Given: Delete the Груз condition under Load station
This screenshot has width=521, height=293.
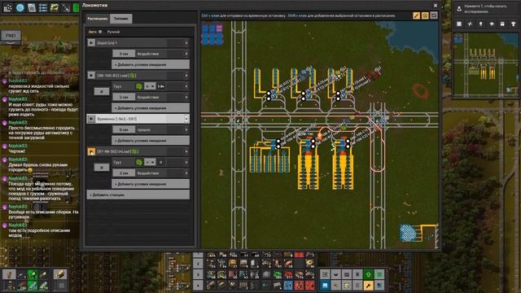Looking at the screenshot, I should point(186,86).
